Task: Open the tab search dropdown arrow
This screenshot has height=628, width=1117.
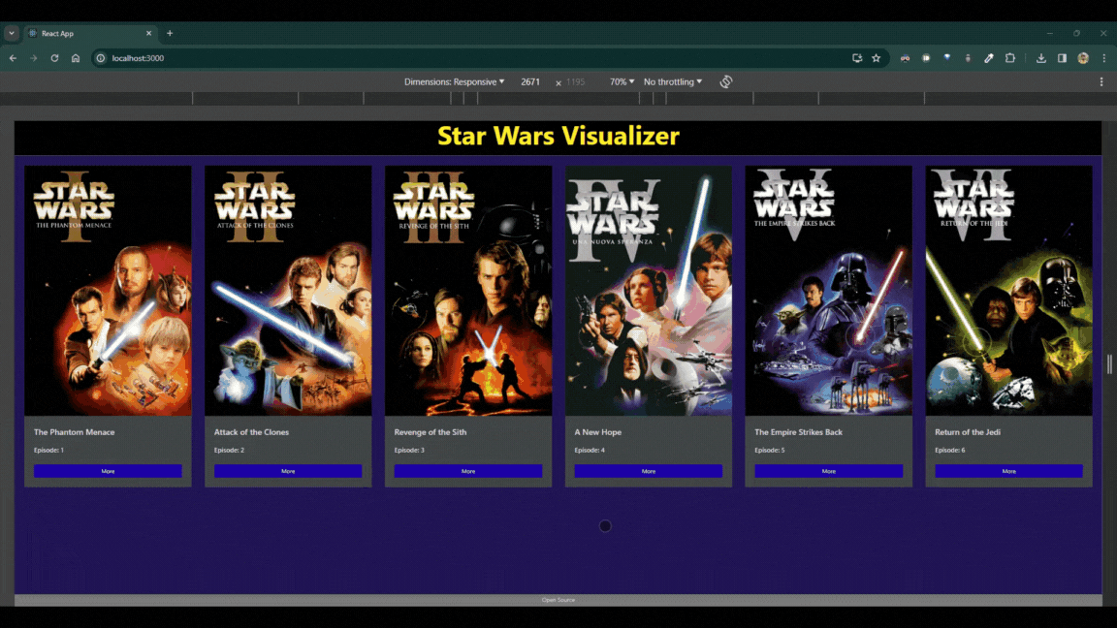Action: (x=12, y=34)
